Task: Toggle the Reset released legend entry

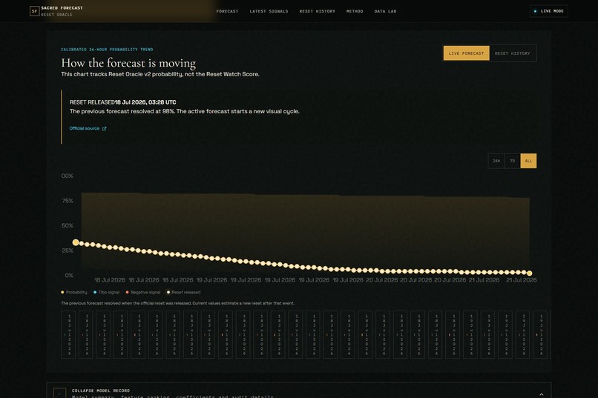Action: (183, 292)
